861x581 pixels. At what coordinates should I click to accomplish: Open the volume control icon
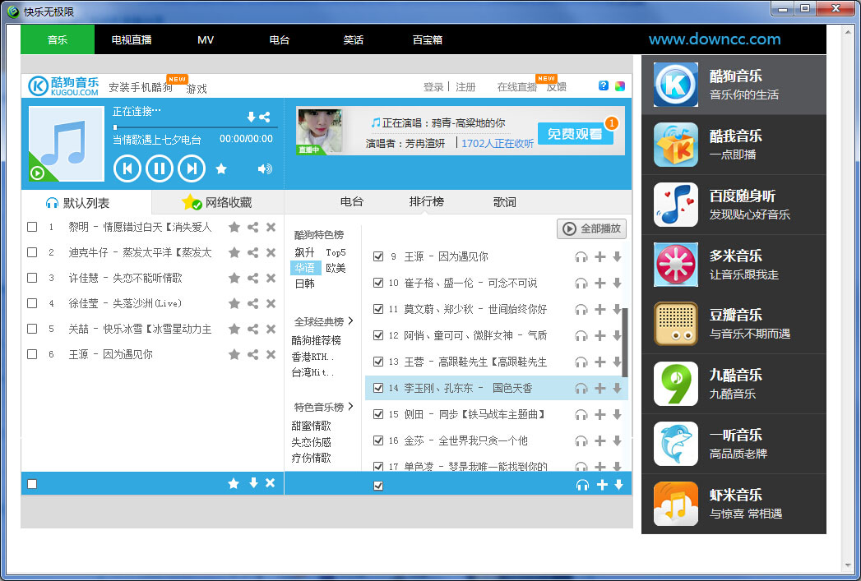263,168
